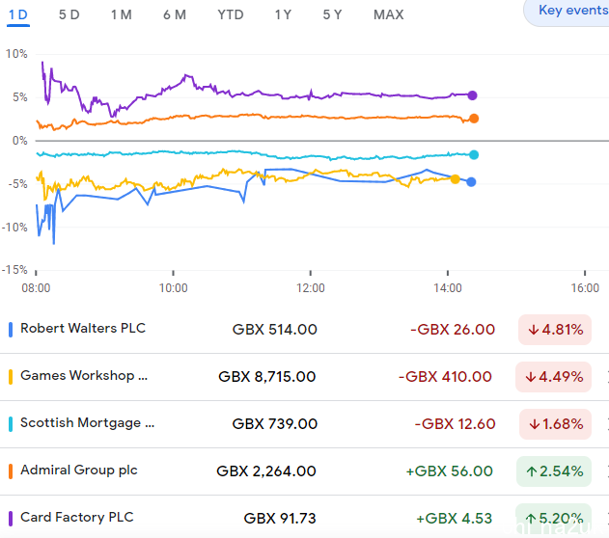
Task: Click the 14:00 time axis label
Action: point(448,288)
